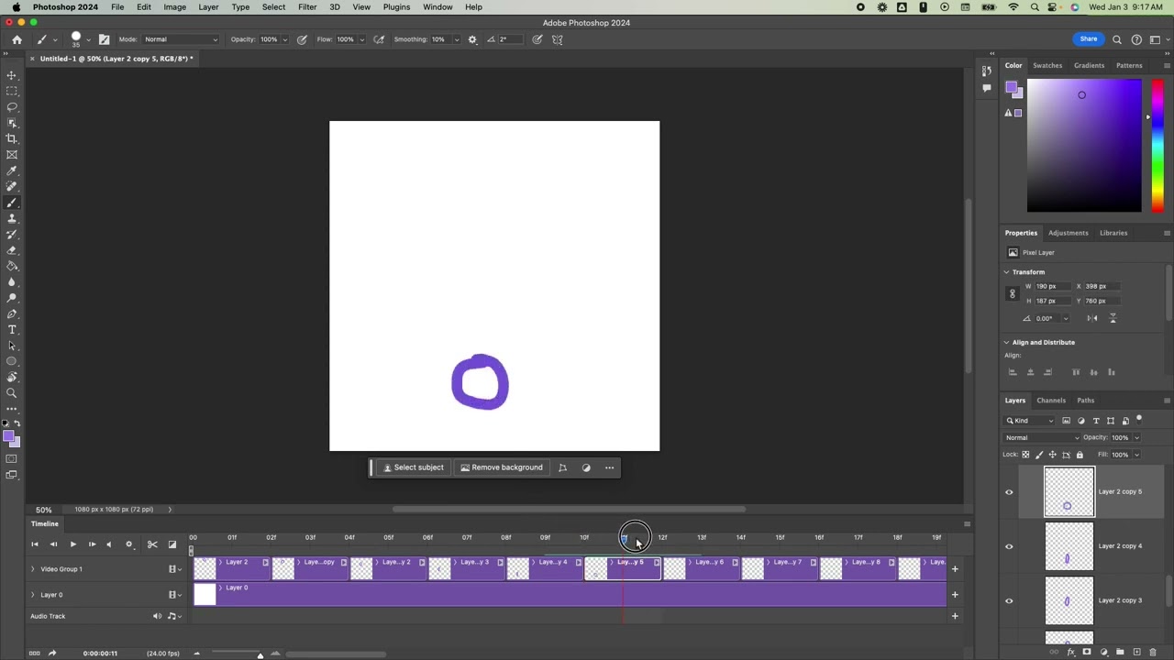Screen dimensions: 1174x660
Task: Select the Clone Stamp tool
Action: (x=12, y=218)
